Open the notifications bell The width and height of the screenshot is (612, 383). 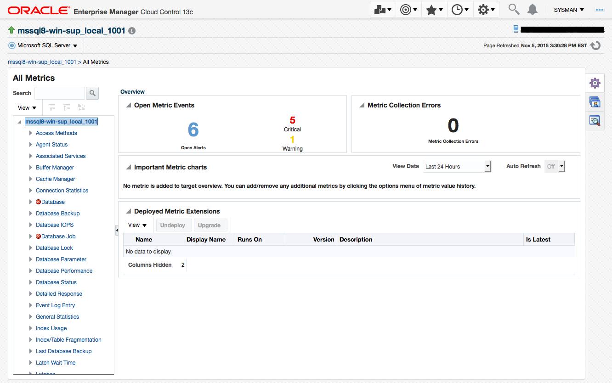point(533,9)
